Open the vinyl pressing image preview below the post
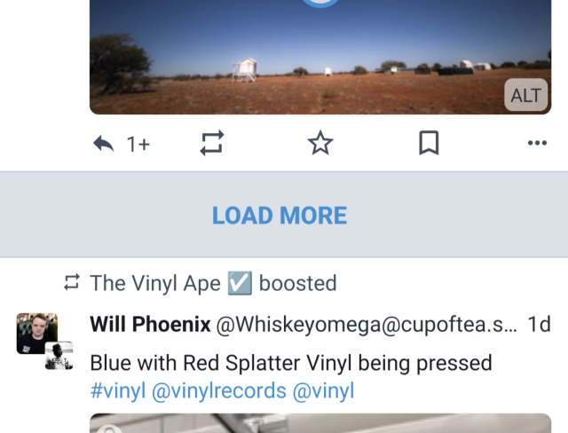 (x=319, y=423)
